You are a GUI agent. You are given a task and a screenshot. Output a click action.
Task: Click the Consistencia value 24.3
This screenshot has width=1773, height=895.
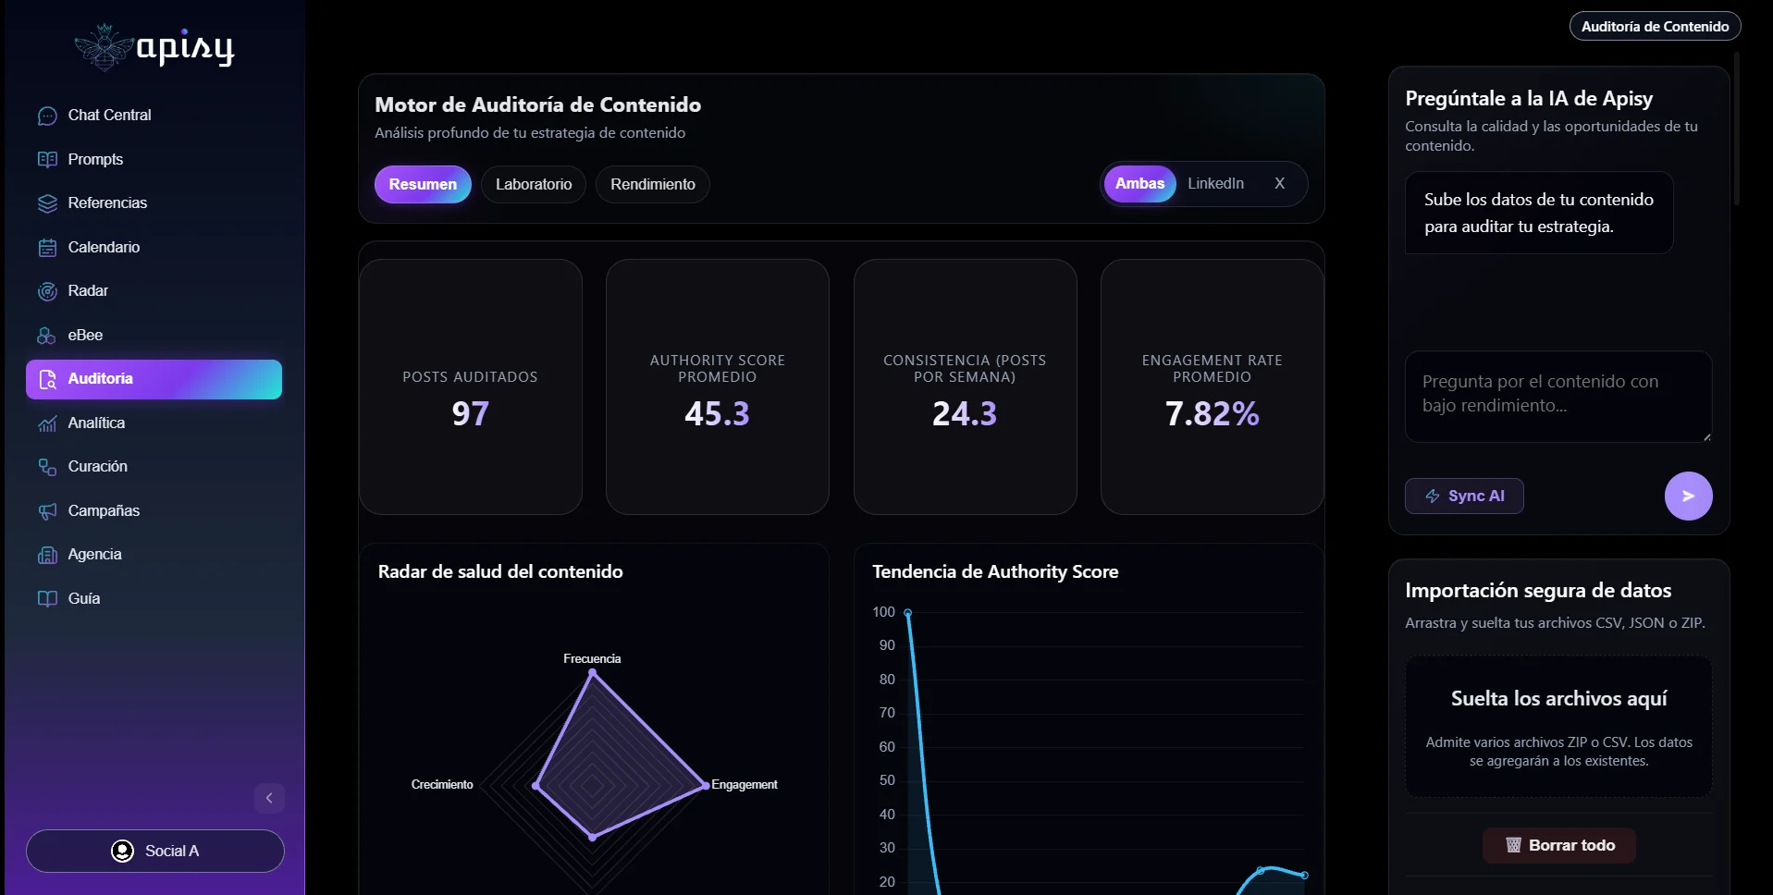965,413
